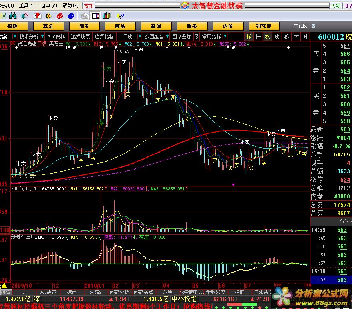Click the 选择指标 toolbar item

(x=104, y=37)
